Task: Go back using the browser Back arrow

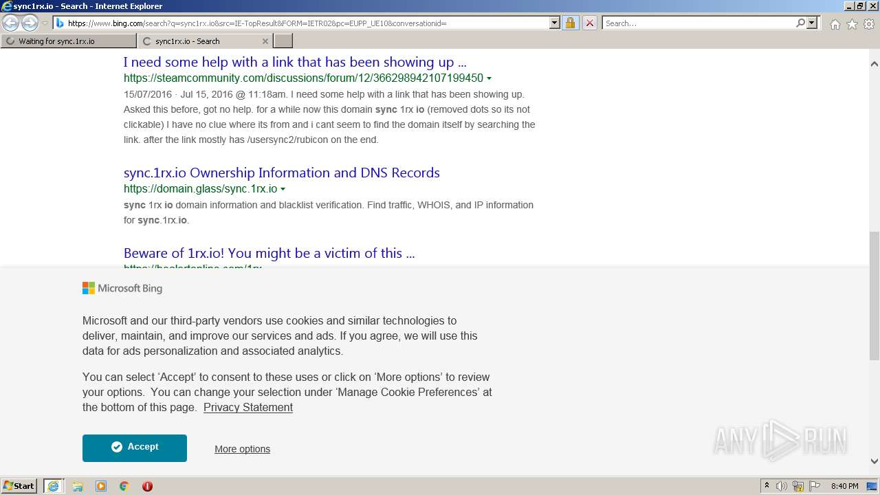Action: click(11, 23)
